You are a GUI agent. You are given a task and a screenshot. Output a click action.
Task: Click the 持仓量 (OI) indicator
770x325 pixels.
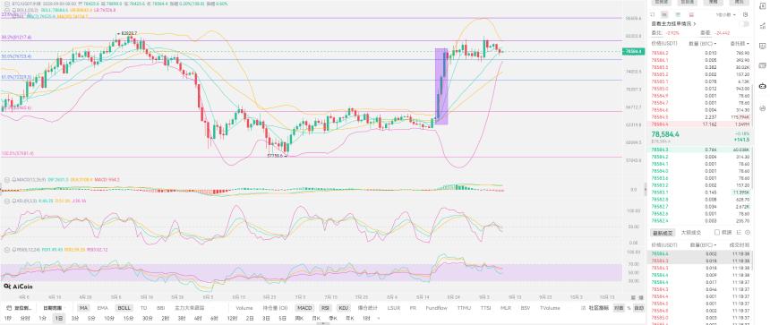tap(275, 308)
